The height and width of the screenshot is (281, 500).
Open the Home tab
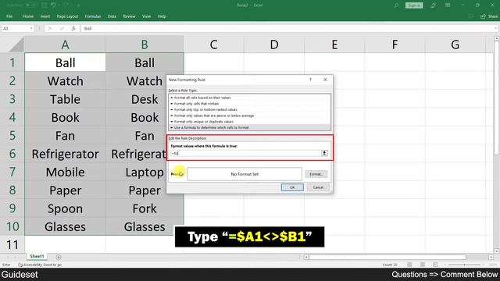28,16
